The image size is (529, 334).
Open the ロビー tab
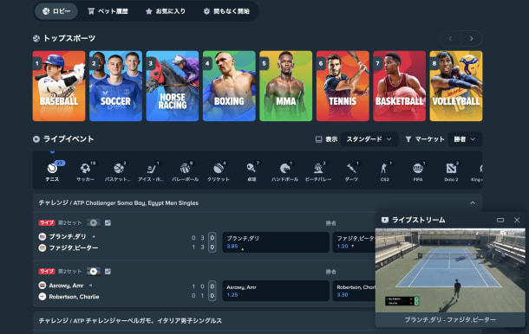56,11
